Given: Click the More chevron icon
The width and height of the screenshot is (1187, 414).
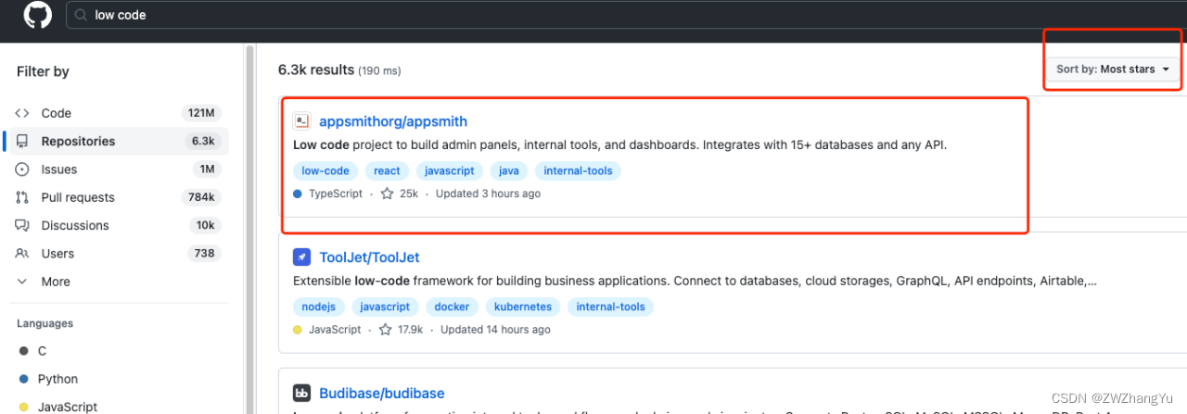Looking at the screenshot, I should [22, 282].
